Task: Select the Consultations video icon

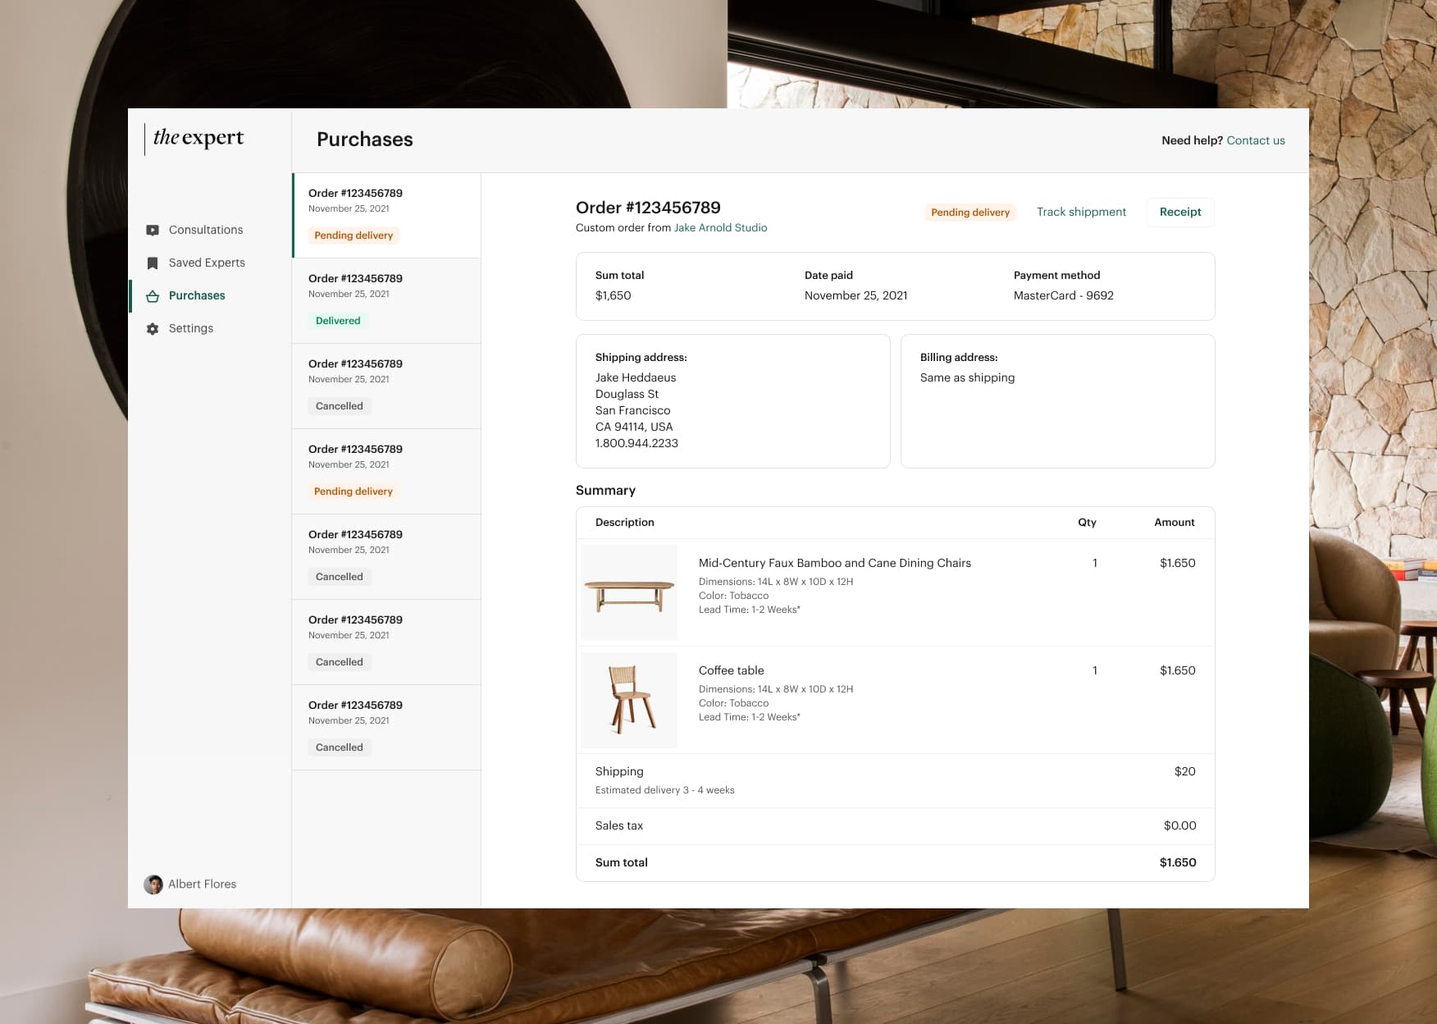Action: (153, 230)
